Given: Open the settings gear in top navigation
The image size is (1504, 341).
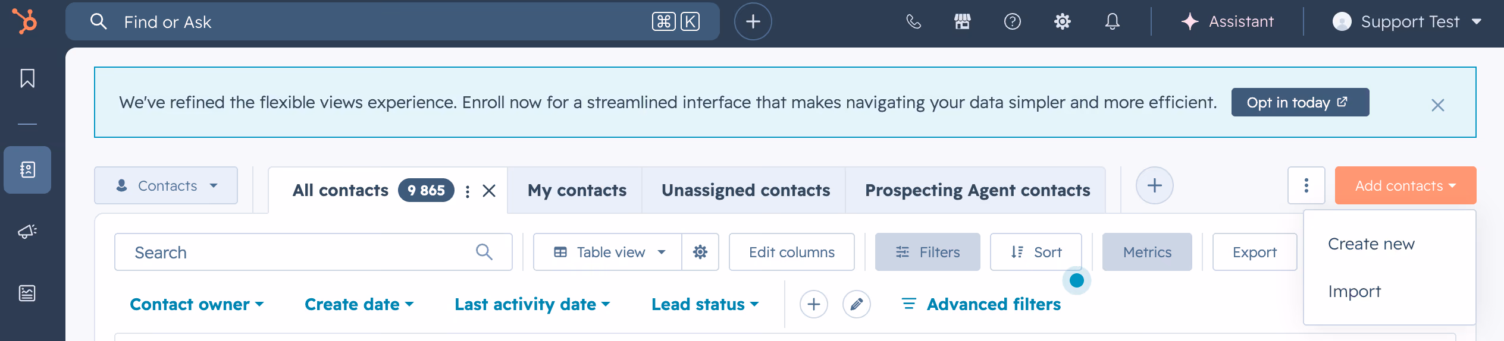Looking at the screenshot, I should coord(1062,22).
